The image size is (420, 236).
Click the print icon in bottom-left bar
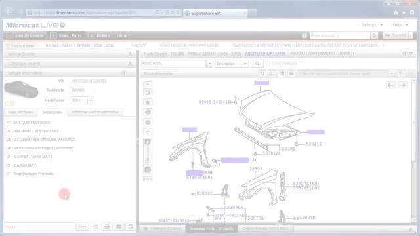(107, 227)
